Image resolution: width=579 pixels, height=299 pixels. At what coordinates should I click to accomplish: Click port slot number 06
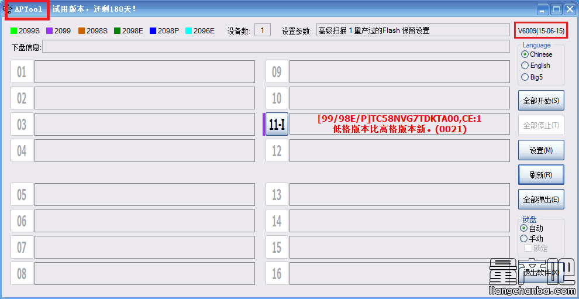click(x=22, y=221)
